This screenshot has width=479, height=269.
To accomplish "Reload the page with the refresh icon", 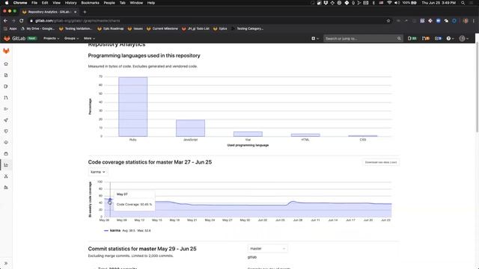I will 22,21.
